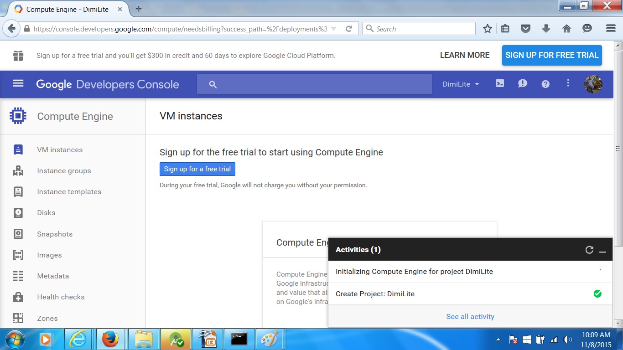Image resolution: width=623 pixels, height=350 pixels.
Task: Click the green checkmark for Create Project
Action: 597,294
